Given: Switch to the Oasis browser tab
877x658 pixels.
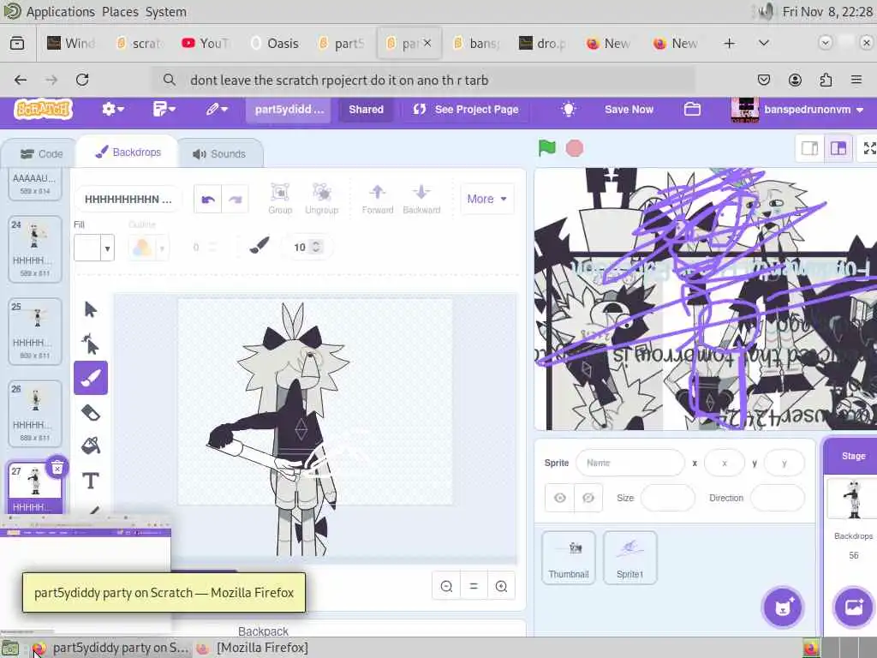Looking at the screenshot, I should (275, 43).
